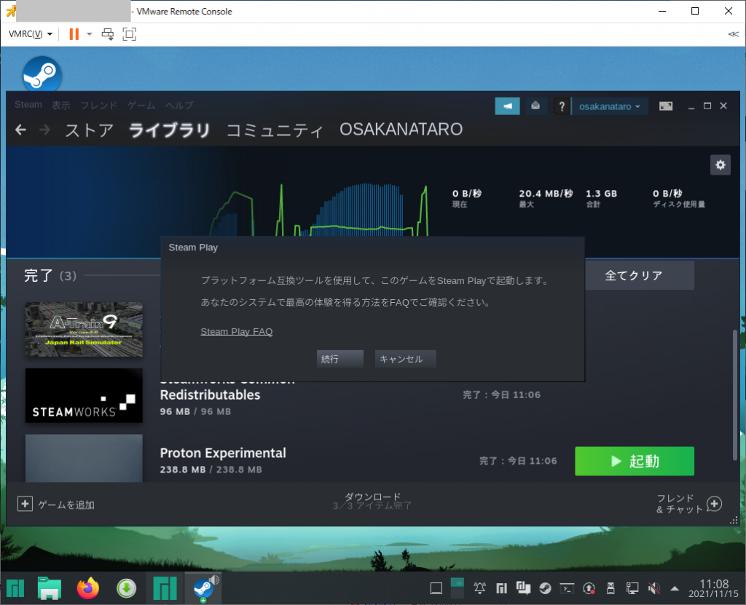The width and height of the screenshot is (746, 605).
Task: Switch to the ライブラリ tab
Action: pos(169,130)
